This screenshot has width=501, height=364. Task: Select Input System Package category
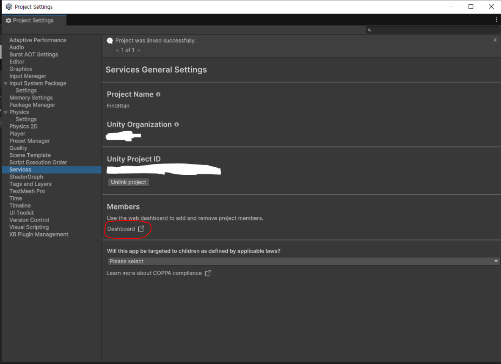[38, 83]
